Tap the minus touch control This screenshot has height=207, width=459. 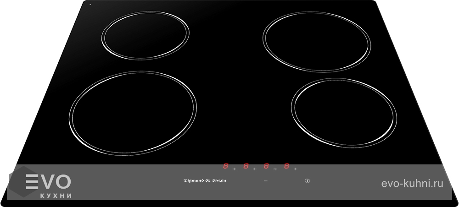[x=265, y=181]
